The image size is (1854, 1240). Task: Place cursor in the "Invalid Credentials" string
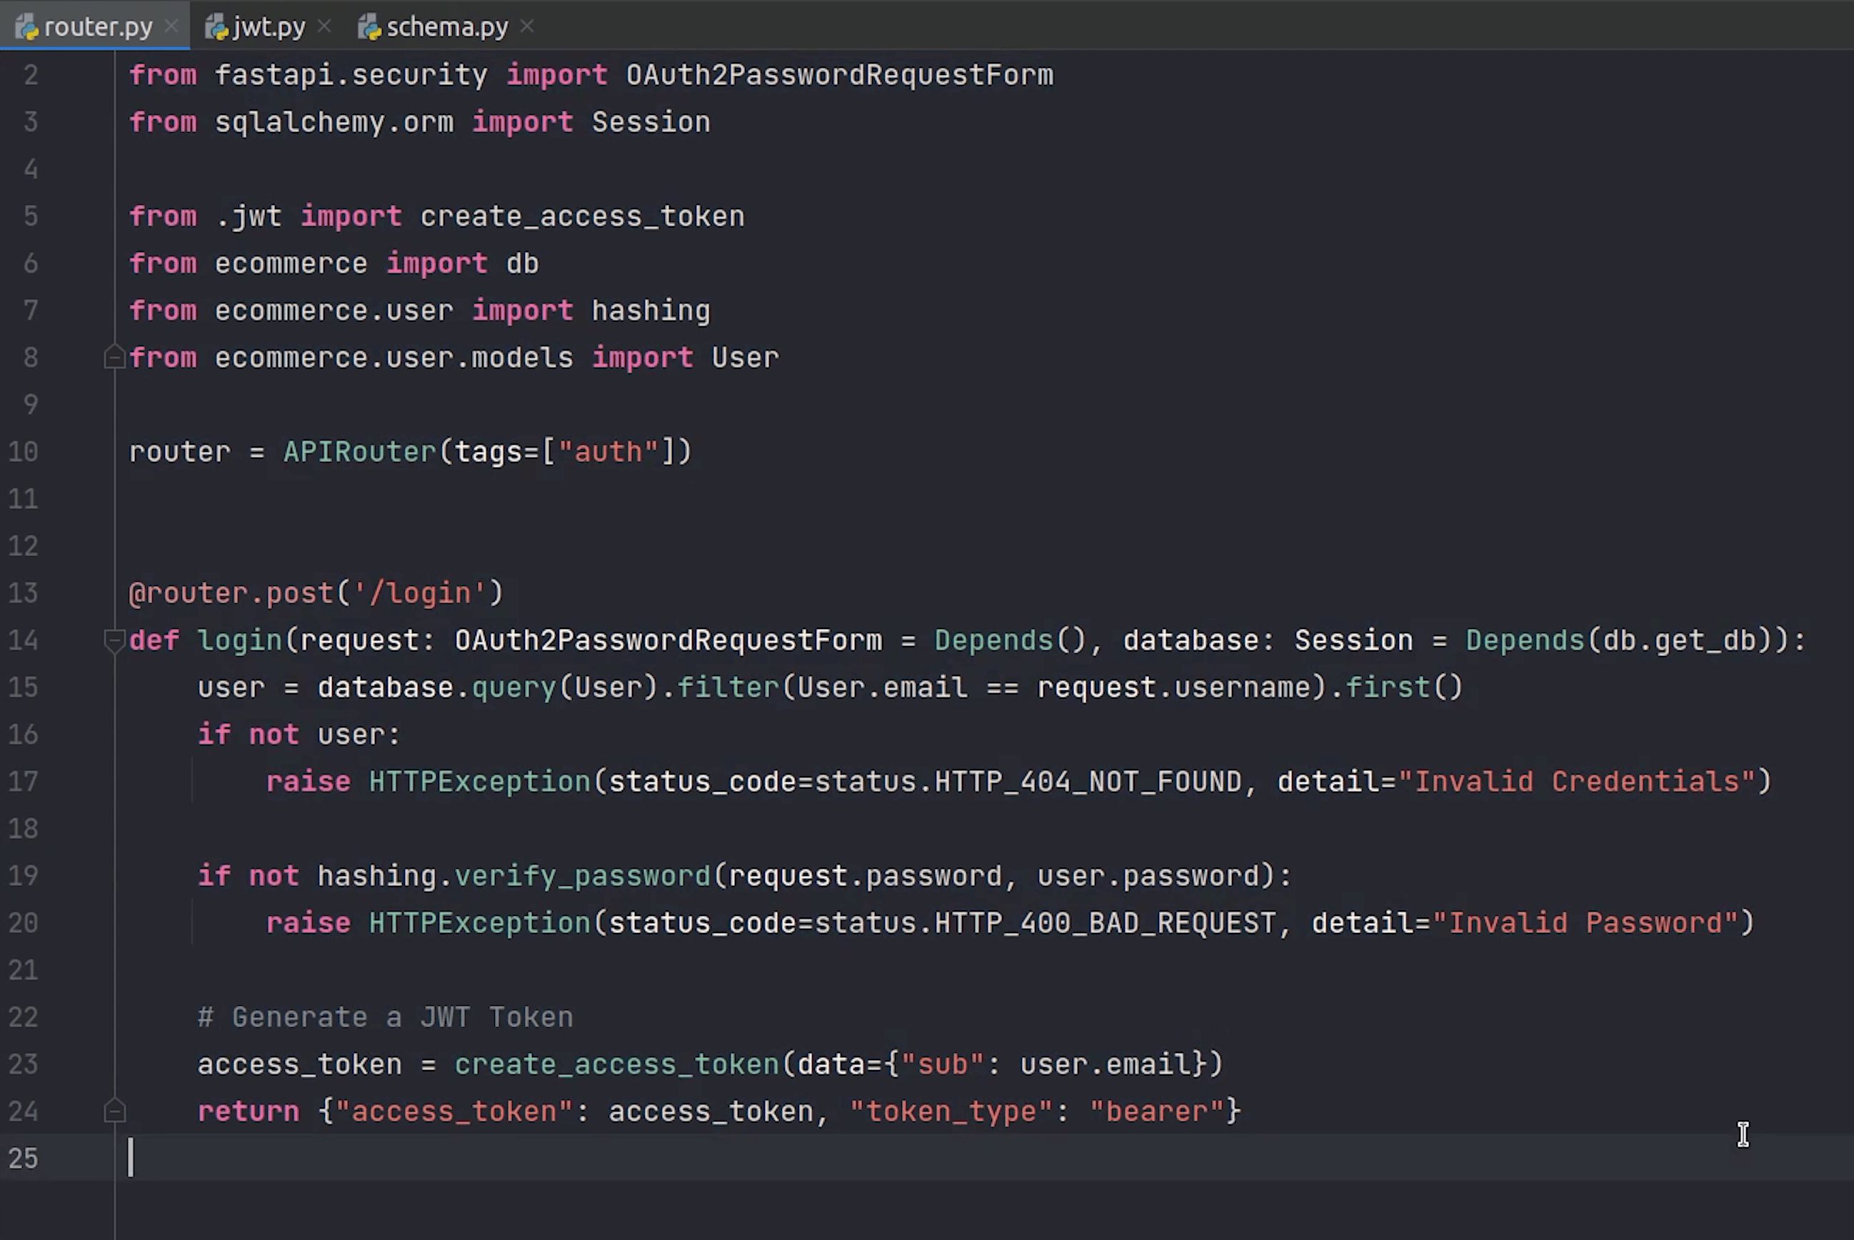[1583, 781]
